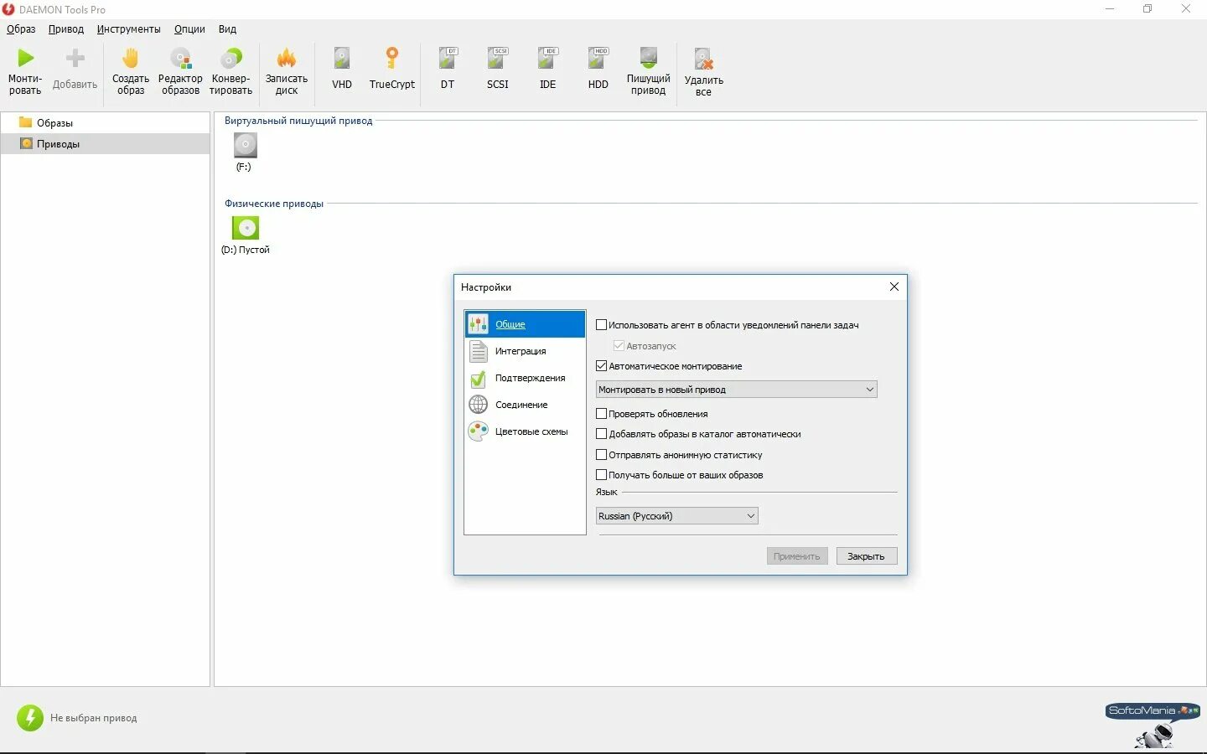The image size is (1207, 754).
Task: Check Отправлять анонимную статистику
Action: click(601, 455)
